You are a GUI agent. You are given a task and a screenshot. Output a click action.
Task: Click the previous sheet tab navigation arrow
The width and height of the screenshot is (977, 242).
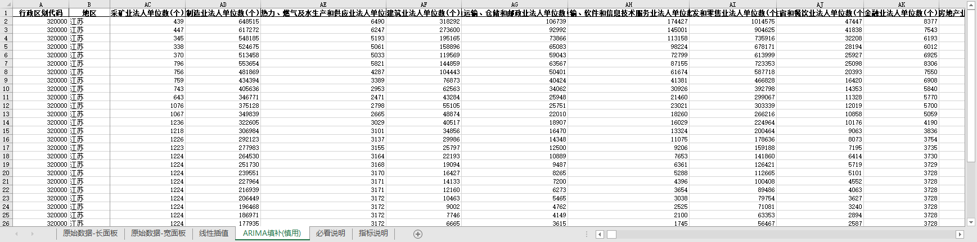[16, 234]
